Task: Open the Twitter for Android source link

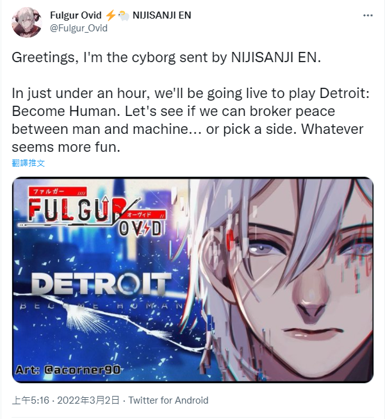Action: (168, 400)
